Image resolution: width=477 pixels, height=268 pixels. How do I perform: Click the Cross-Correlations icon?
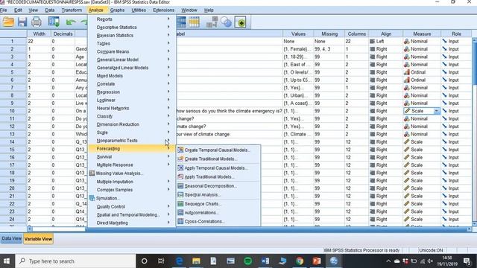tap(180, 221)
